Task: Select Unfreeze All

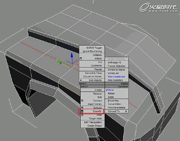Action: (x=114, y=63)
